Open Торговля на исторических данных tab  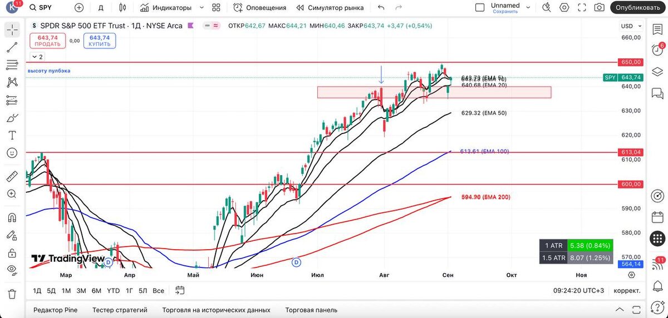216,310
